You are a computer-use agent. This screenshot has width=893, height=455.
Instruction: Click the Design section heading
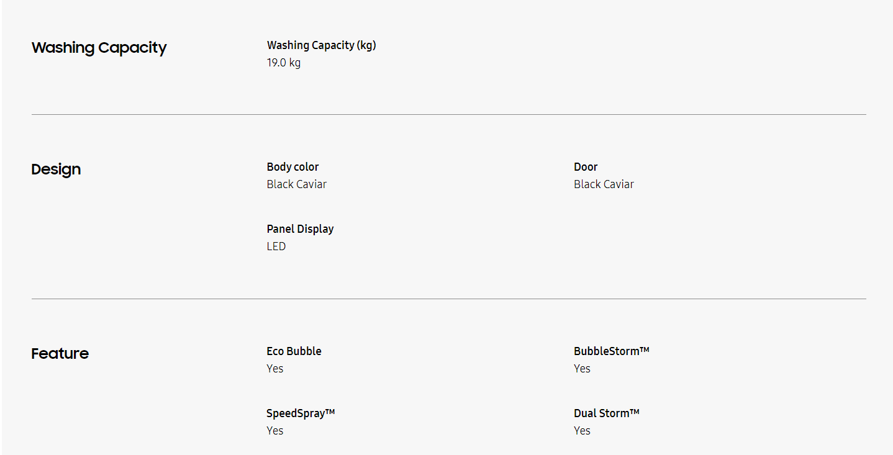pos(56,169)
